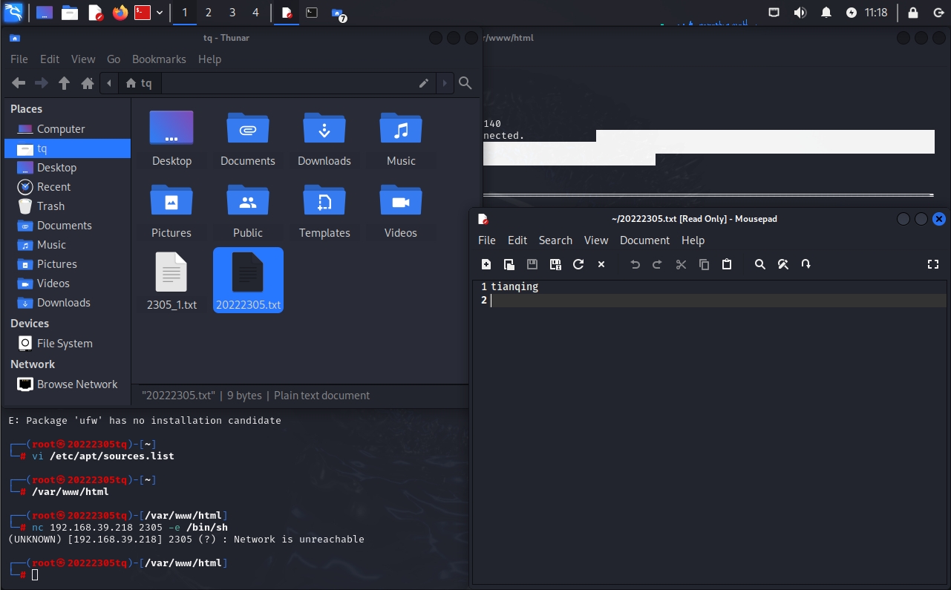
Task: Open the Kali applications menu
Action: (x=13, y=13)
